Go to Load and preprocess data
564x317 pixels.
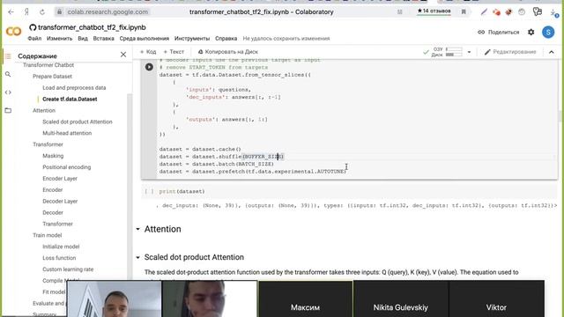[74, 88]
